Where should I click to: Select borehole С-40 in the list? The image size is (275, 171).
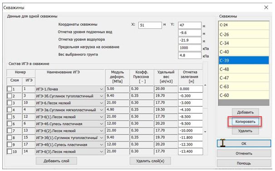(244, 52)
